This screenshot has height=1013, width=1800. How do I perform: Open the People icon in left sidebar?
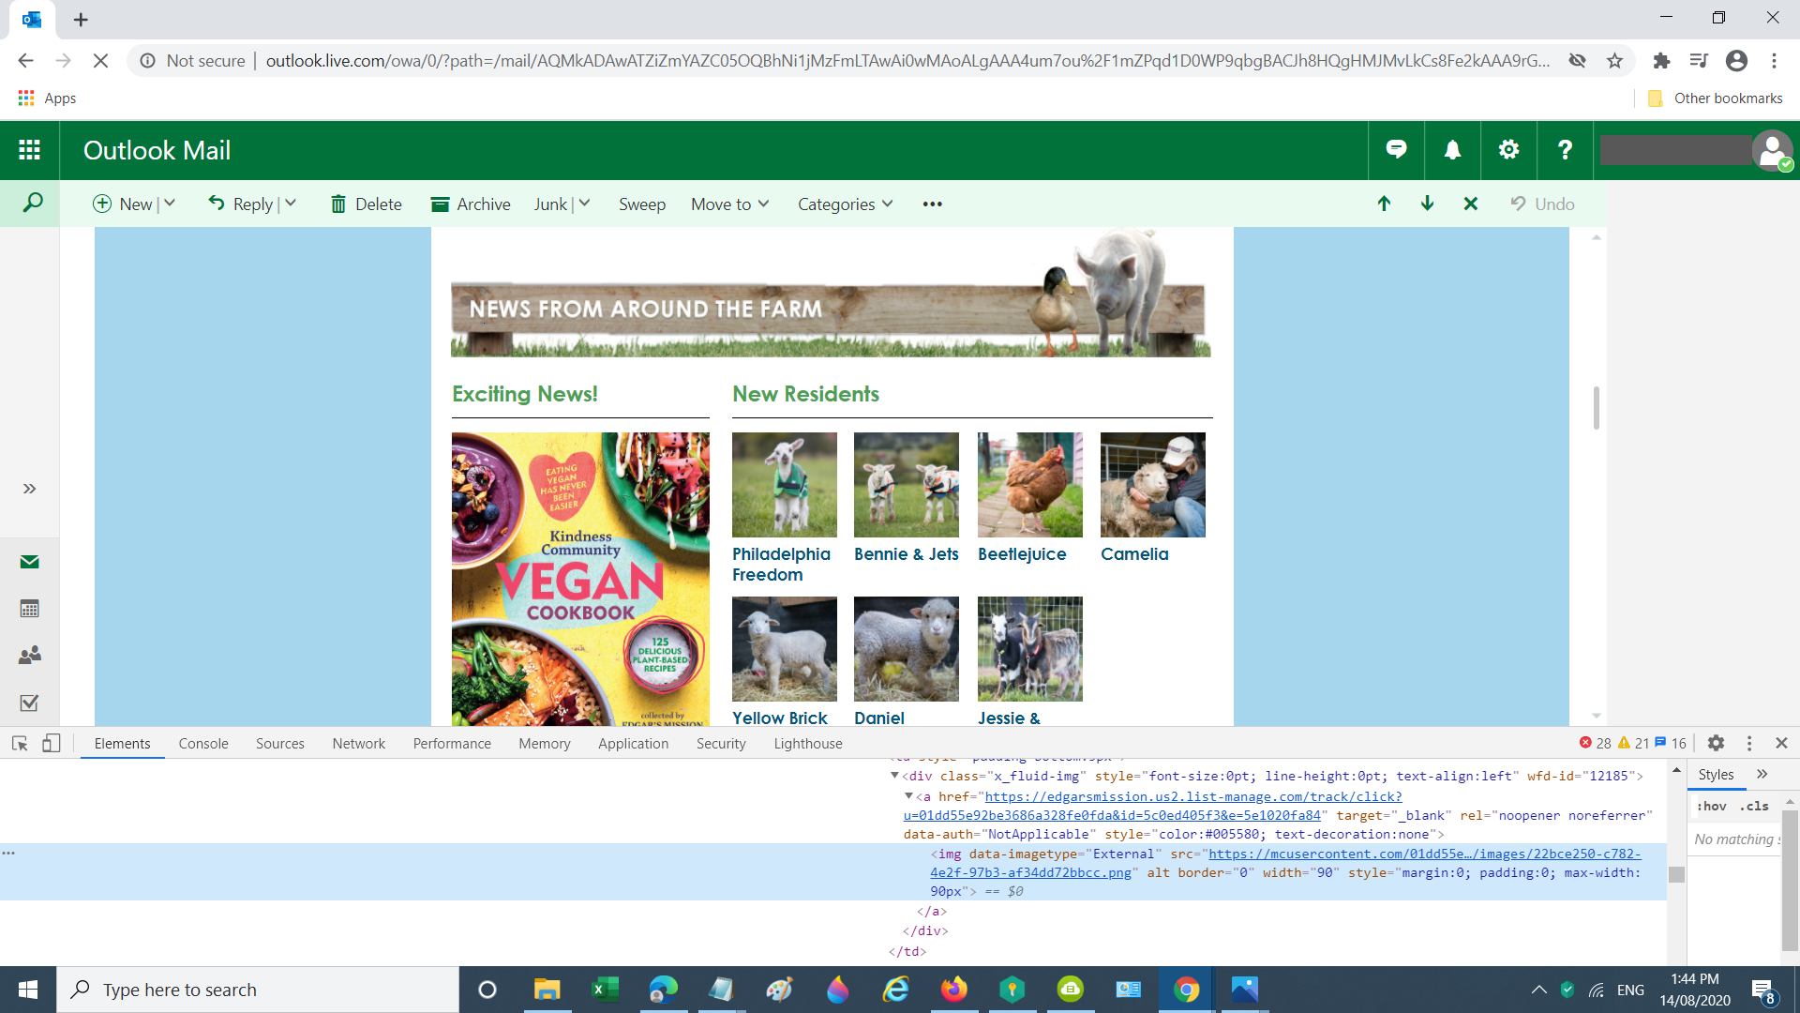tap(29, 656)
